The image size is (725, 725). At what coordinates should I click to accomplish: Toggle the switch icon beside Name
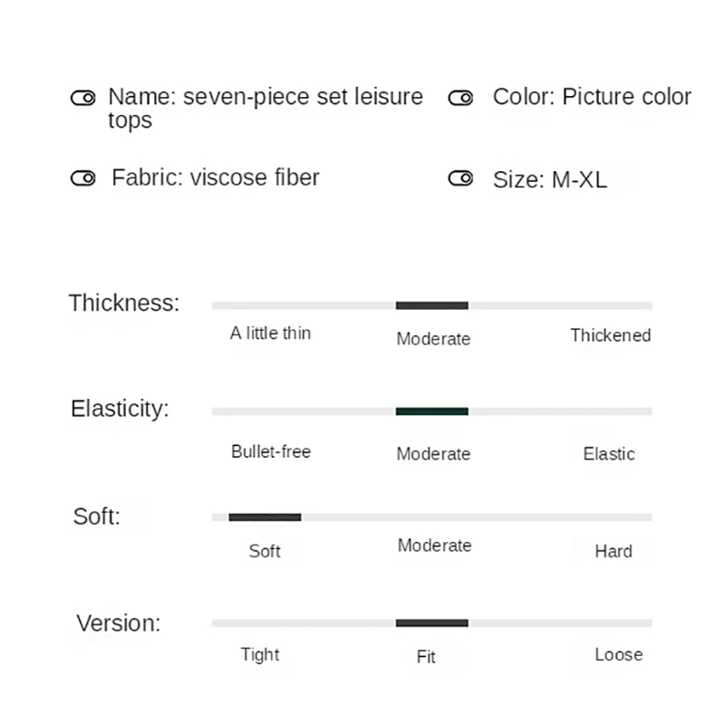83,98
